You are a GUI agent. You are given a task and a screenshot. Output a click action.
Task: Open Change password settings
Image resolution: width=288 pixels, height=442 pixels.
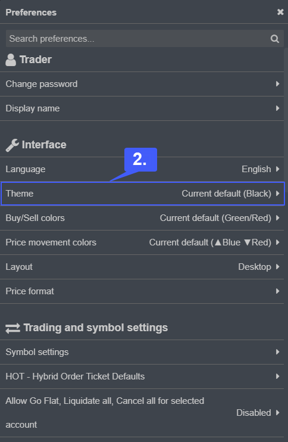coord(142,84)
